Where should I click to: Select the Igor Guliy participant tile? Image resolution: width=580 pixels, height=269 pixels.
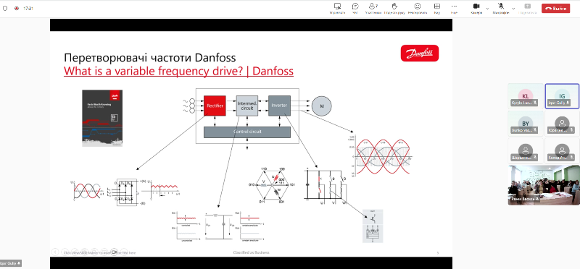[x=562, y=96]
